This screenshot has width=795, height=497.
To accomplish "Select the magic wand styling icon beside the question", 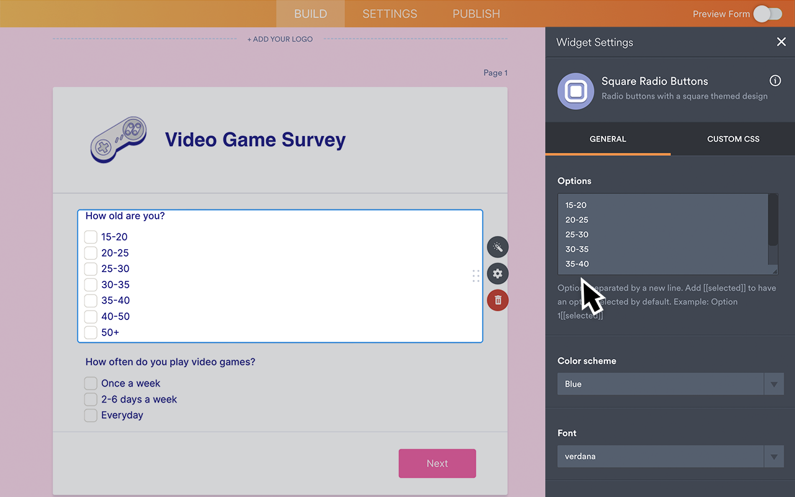I will click(x=497, y=247).
